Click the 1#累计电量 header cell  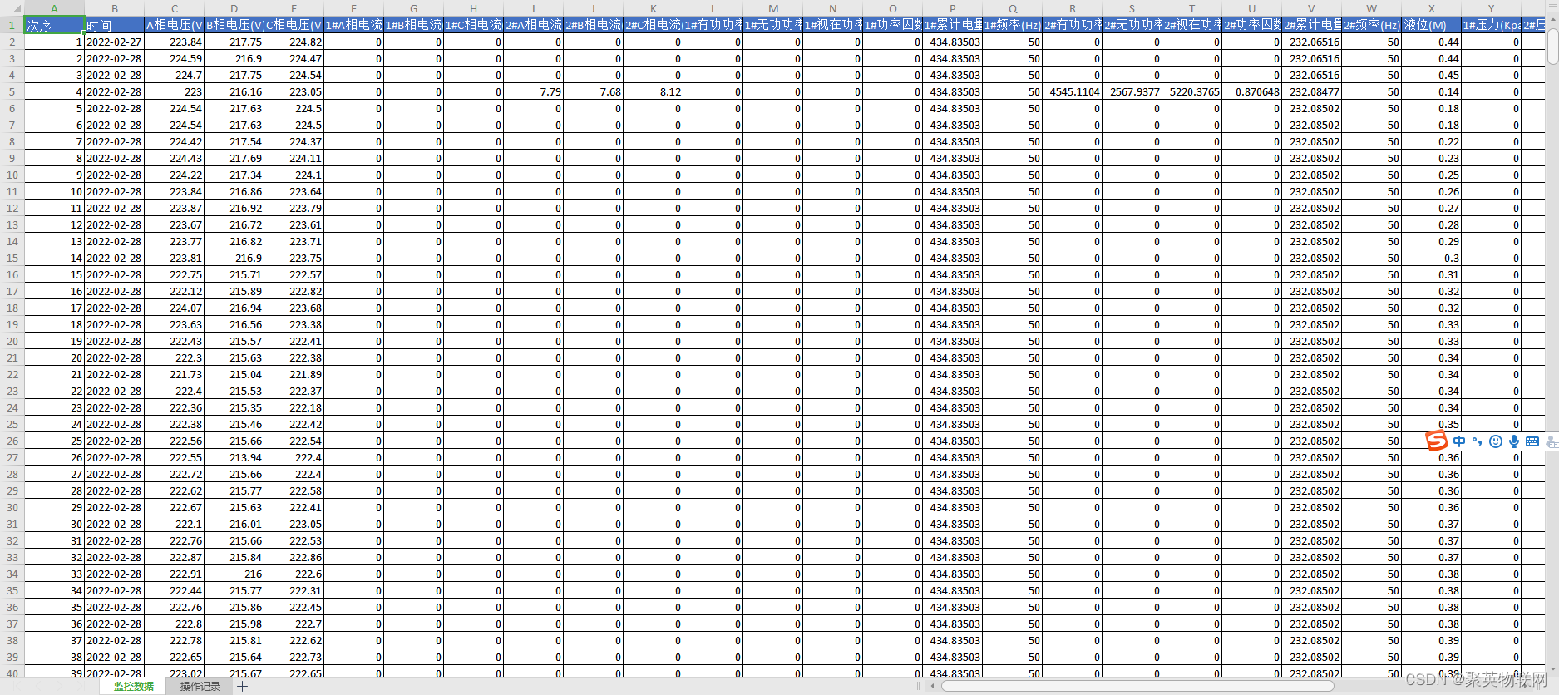click(x=953, y=25)
